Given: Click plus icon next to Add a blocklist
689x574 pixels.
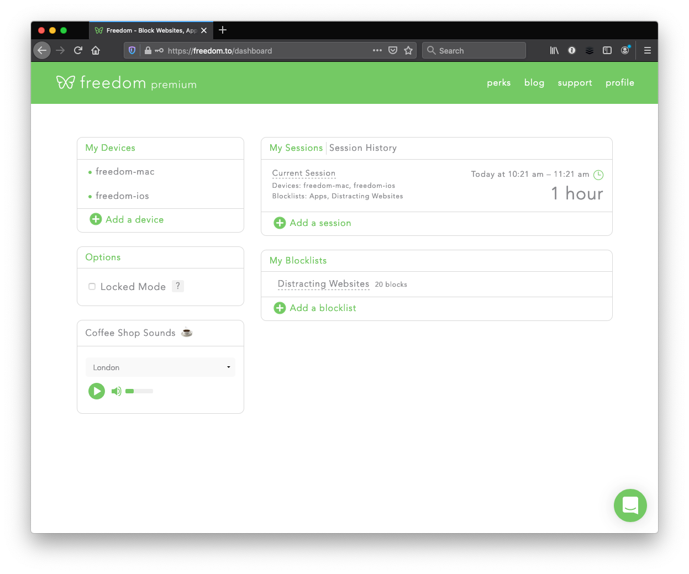Looking at the screenshot, I should coord(280,308).
